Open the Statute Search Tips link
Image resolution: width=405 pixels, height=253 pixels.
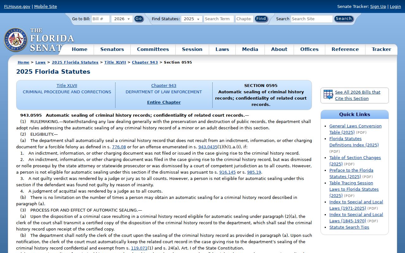349,227
